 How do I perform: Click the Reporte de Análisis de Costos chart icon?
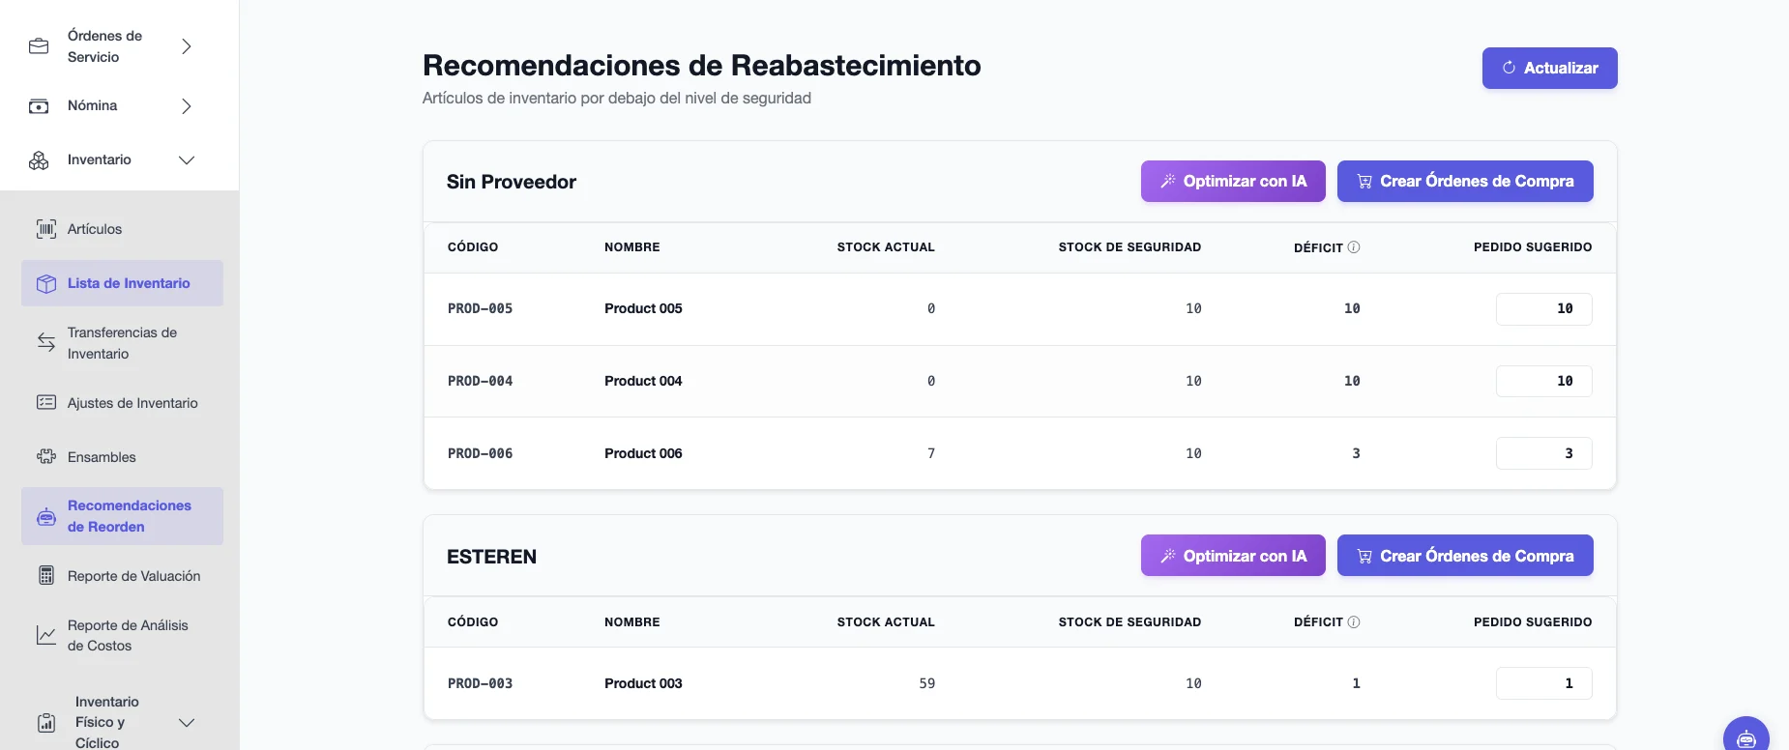[x=46, y=635]
